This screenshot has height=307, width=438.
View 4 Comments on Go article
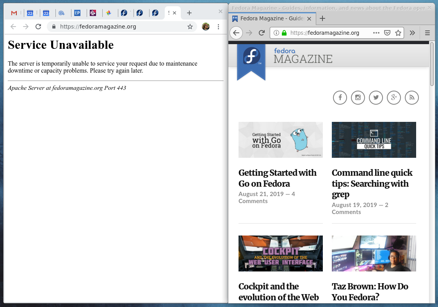pyautogui.click(x=267, y=197)
